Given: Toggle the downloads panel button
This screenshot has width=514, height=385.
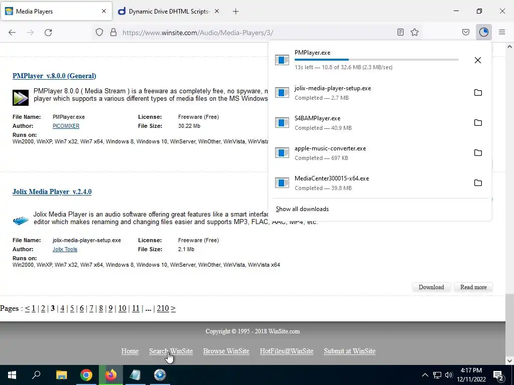Looking at the screenshot, I should pos(484,32).
